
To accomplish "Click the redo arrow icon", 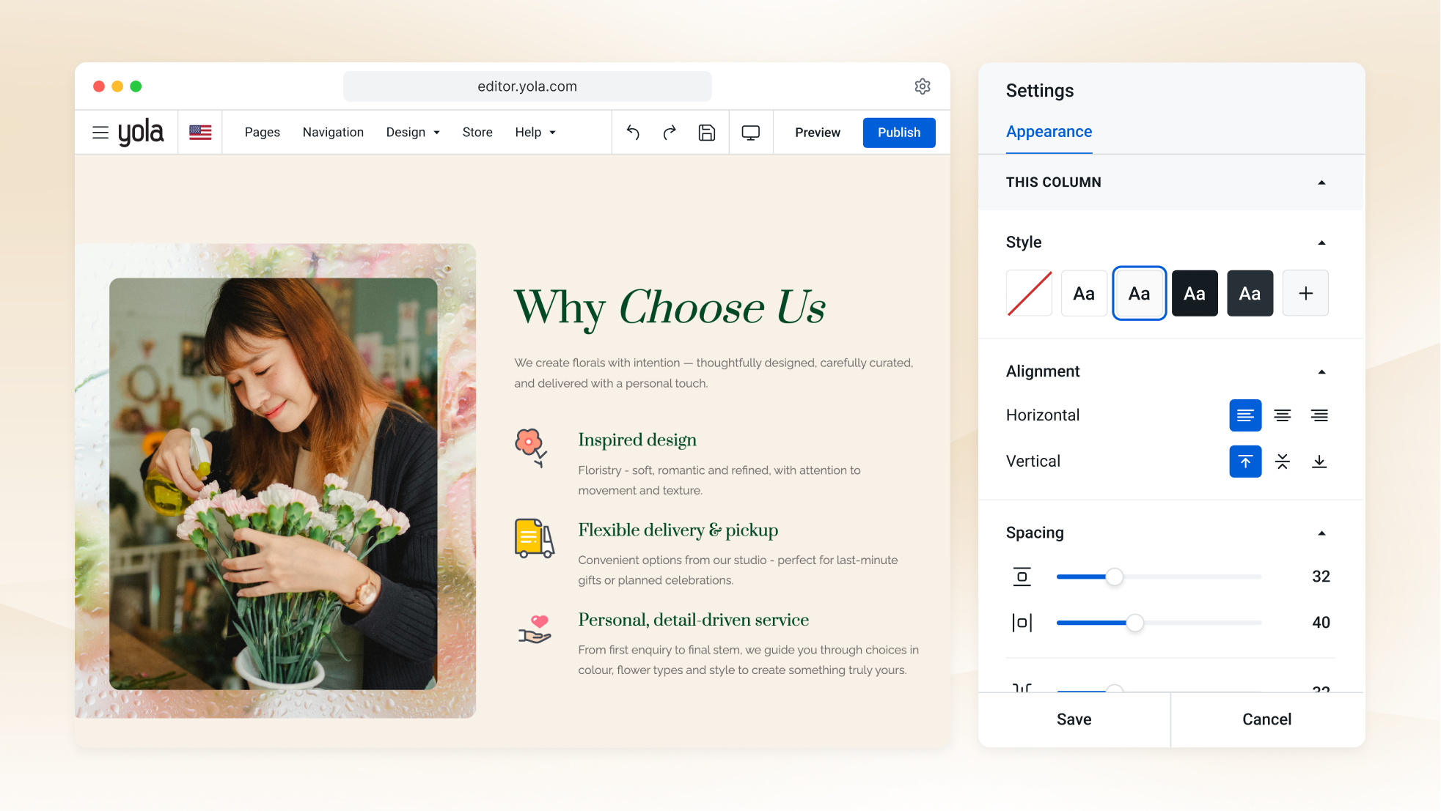I will pos(670,133).
